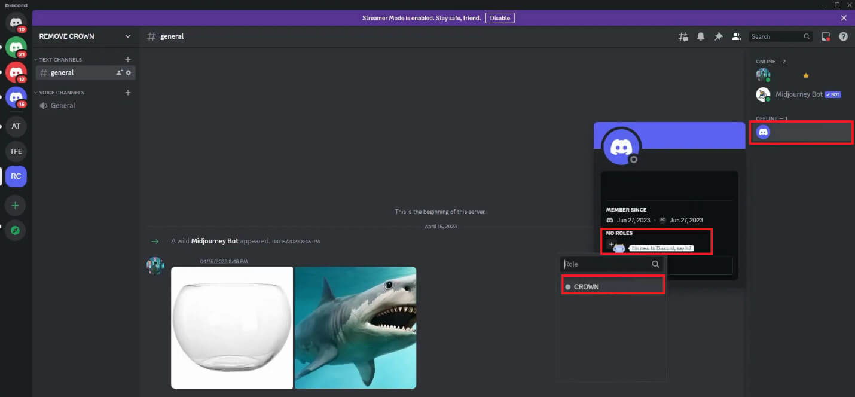This screenshot has height=397, width=855.
Task: Toggle the member list
Action: pyautogui.click(x=737, y=36)
